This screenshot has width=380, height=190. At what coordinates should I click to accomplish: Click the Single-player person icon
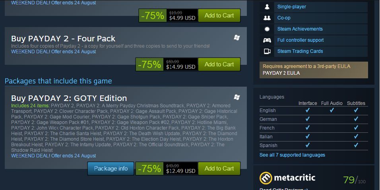click(x=267, y=7)
